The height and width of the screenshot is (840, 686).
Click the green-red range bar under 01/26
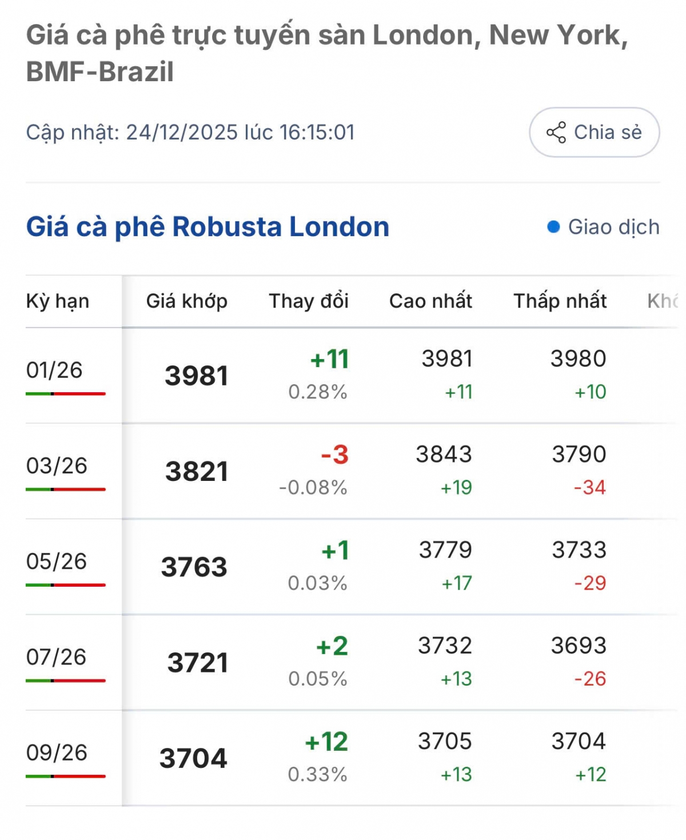pos(65,393)
